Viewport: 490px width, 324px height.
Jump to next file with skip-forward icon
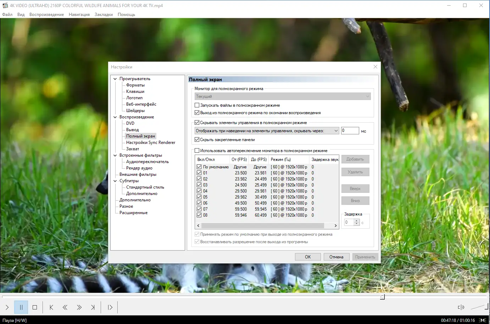click(93, 307)
